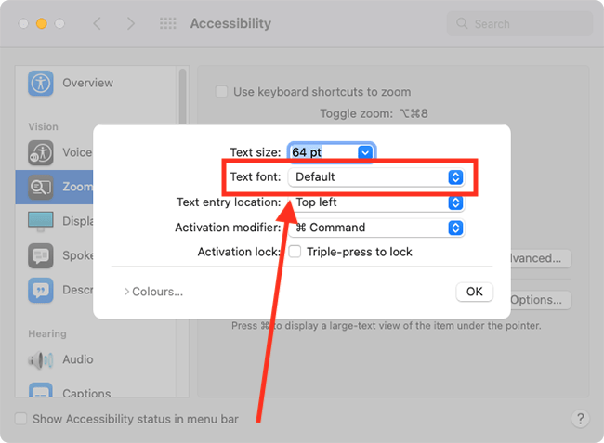Viewport: 604px width, 443px height.
Task: Select the Zoom magnifier icon
Action: 41,187
